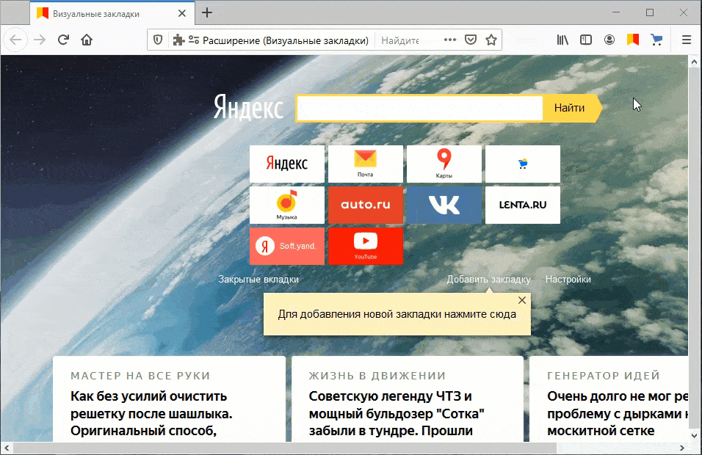Click the Yandex search input field
702x455 pixels.
tap(419, 108)
